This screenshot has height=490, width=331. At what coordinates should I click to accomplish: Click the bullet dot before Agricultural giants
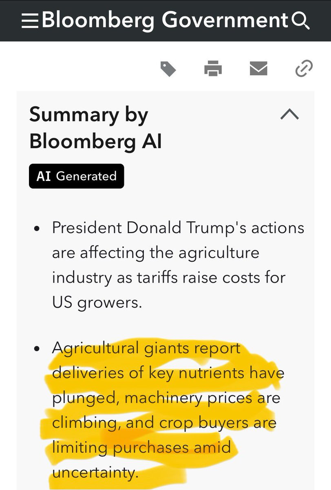[37, 350]
